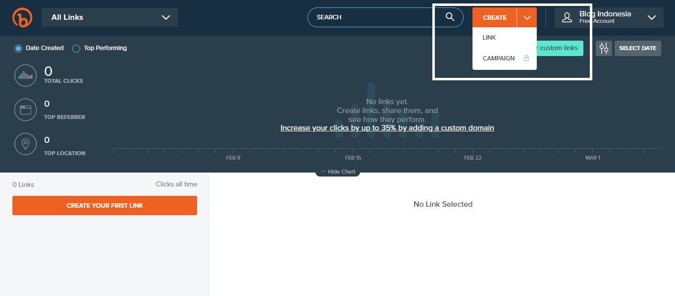The width and height of the screenshot is (675, 296).
Task: Select the Top Performing radio button
Action: (x=76, y=49)
